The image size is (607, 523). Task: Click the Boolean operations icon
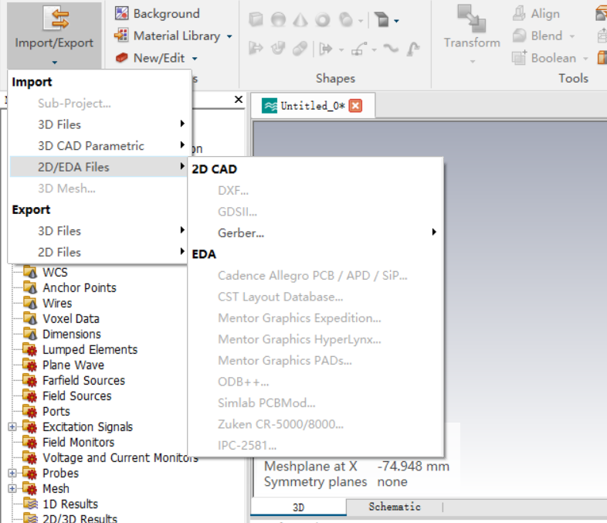pos(520,58)
